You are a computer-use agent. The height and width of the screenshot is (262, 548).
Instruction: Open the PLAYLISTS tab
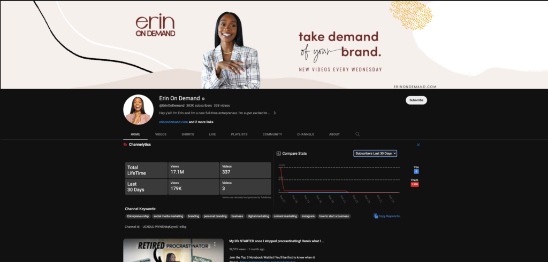tap(239, 134)
